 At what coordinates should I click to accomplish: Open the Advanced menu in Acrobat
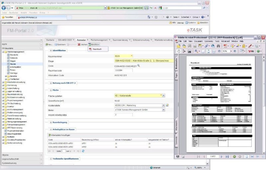[225, 41]
